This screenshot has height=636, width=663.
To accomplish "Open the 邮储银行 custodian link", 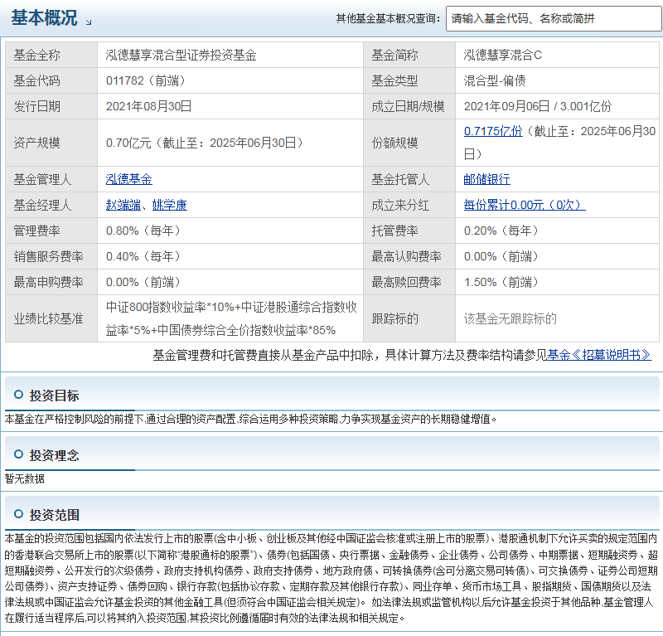I will [x=486, y=179].
